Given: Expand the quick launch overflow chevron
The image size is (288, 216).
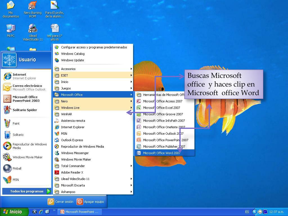Looking at the screenshot, I should click(54, 210).
